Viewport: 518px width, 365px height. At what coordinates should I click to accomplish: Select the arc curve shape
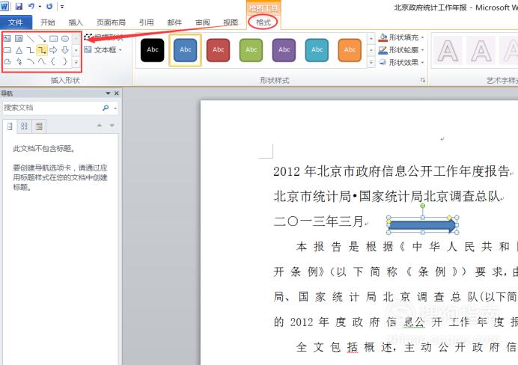click(31, 61)
